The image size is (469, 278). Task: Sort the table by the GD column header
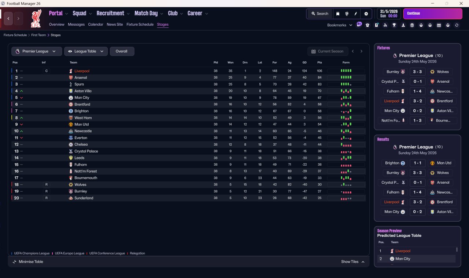tap(304, 63)
